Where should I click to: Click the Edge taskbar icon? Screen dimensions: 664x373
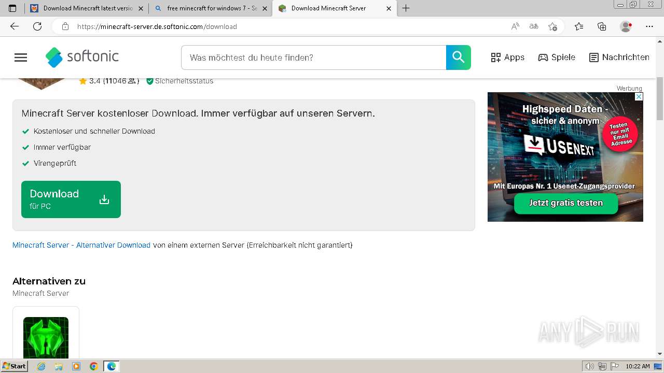tap(112, 366)
